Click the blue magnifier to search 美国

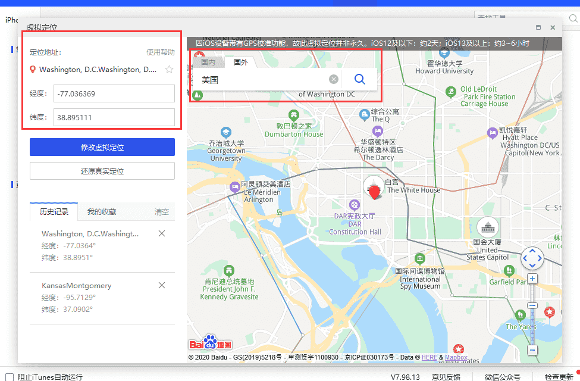pyautogui.click(x=359, y=79)
